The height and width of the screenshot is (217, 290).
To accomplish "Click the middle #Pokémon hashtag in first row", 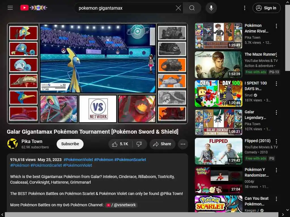I will (104, 160).
